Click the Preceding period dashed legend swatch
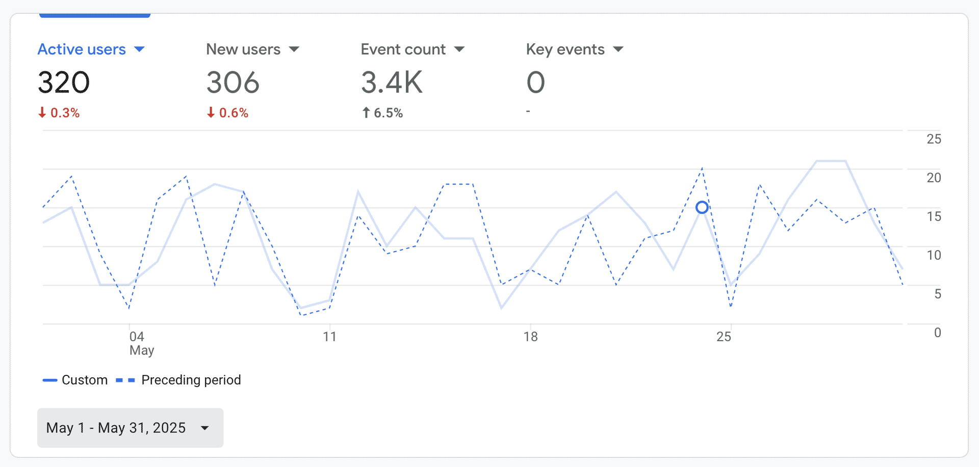This screenshot has height=467, width=979. (125, 380)
